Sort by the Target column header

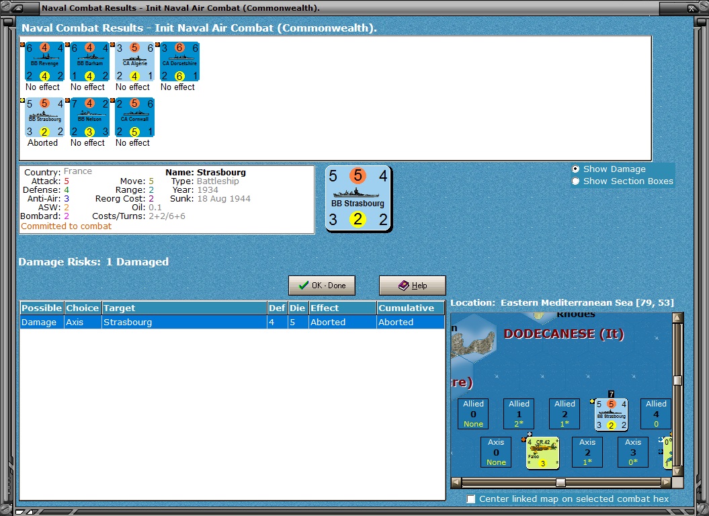click(185, 308)
